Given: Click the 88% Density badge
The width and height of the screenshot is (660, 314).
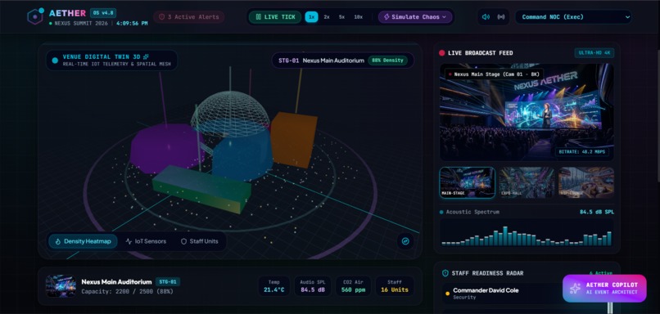Looking at the screenshot, I should pos(387,61).
